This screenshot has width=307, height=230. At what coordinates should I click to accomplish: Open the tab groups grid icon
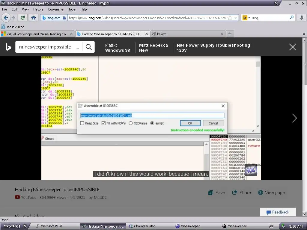tap(304, 34)
